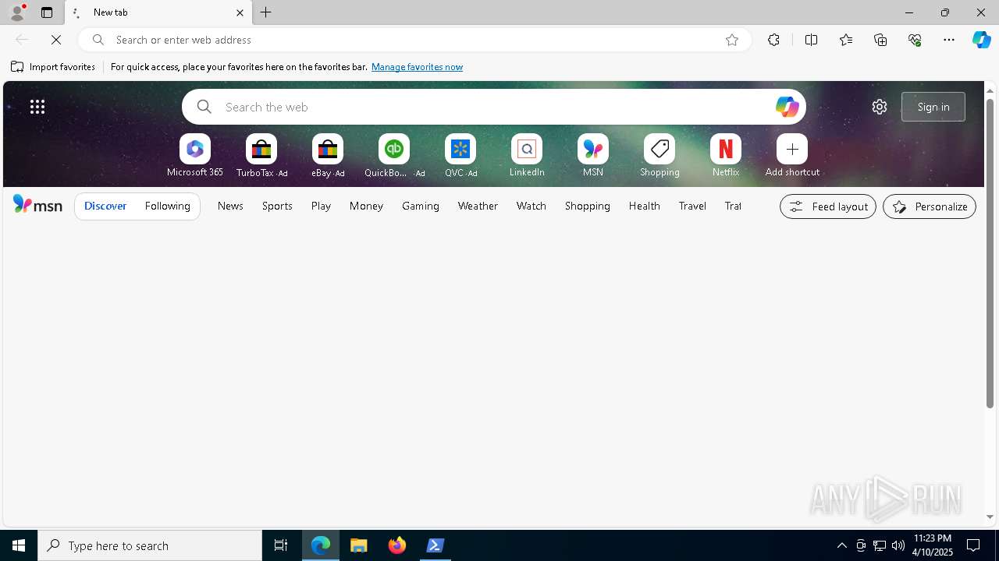The image size is (999, 561).
Task: Open the Sports category
Action: point(277,206)
